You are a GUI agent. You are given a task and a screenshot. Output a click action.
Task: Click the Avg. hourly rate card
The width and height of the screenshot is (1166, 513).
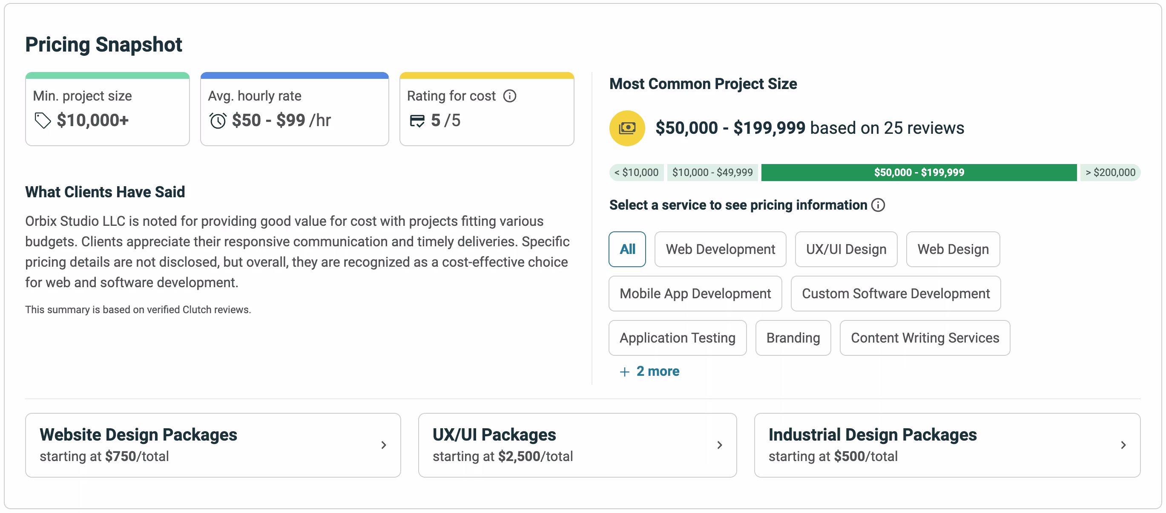[x=295, y=109]
